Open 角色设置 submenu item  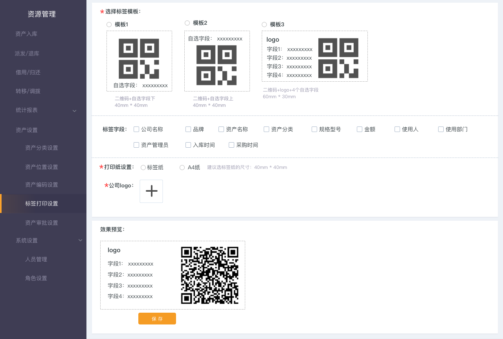(x=36, y=278)
